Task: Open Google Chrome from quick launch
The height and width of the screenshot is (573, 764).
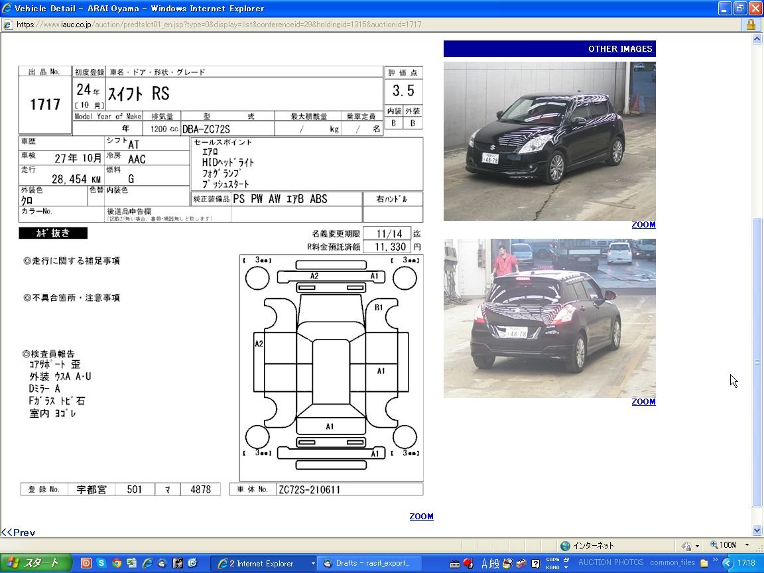Action: click(x=117, y=563)
